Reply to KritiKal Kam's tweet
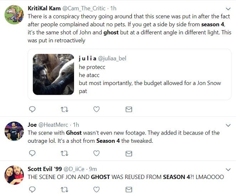This screenshot has width=236, height=196. tap(32, 109)
